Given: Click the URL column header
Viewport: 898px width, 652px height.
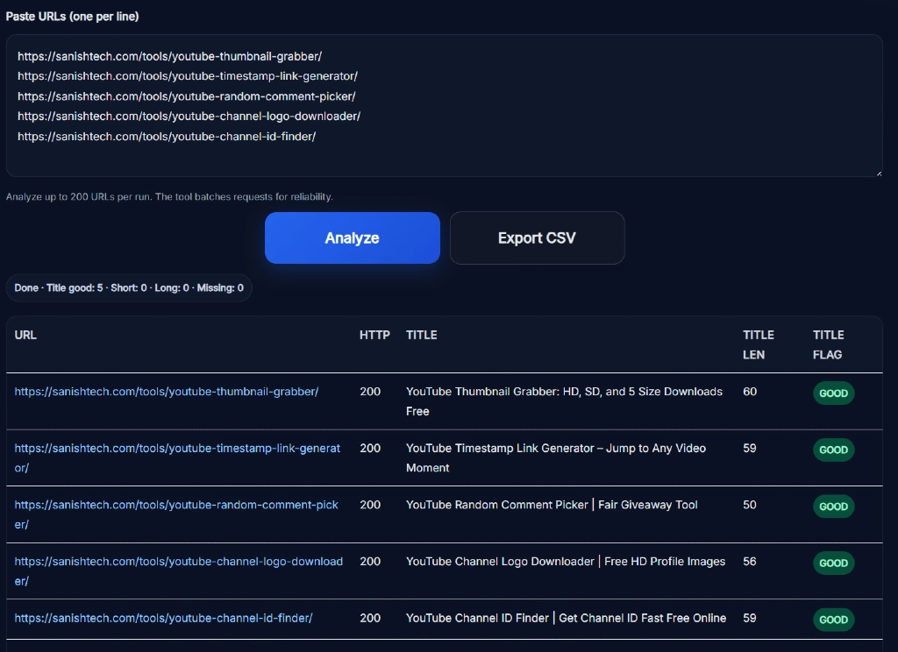Looking at the screenshot, I should [x=25, y=335].
